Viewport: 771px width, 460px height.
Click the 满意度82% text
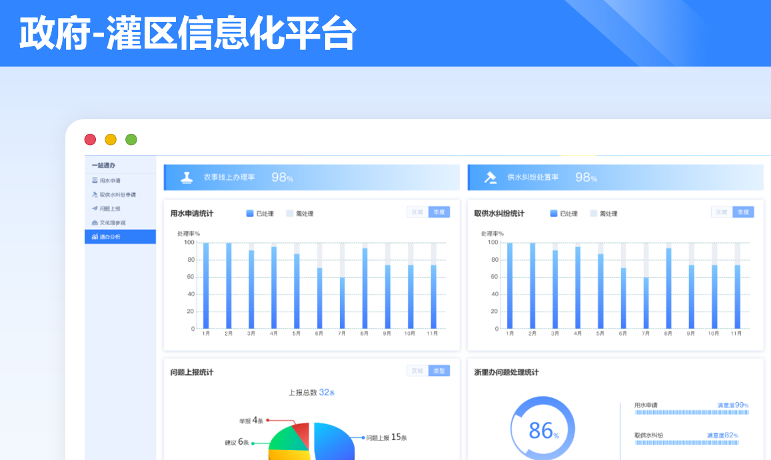(722, 435)
